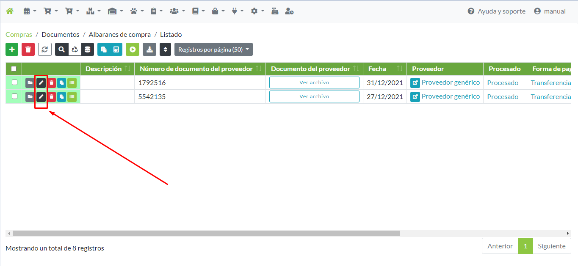
Task: Open Ayuda y soporte
Action: tap(496, 11)
